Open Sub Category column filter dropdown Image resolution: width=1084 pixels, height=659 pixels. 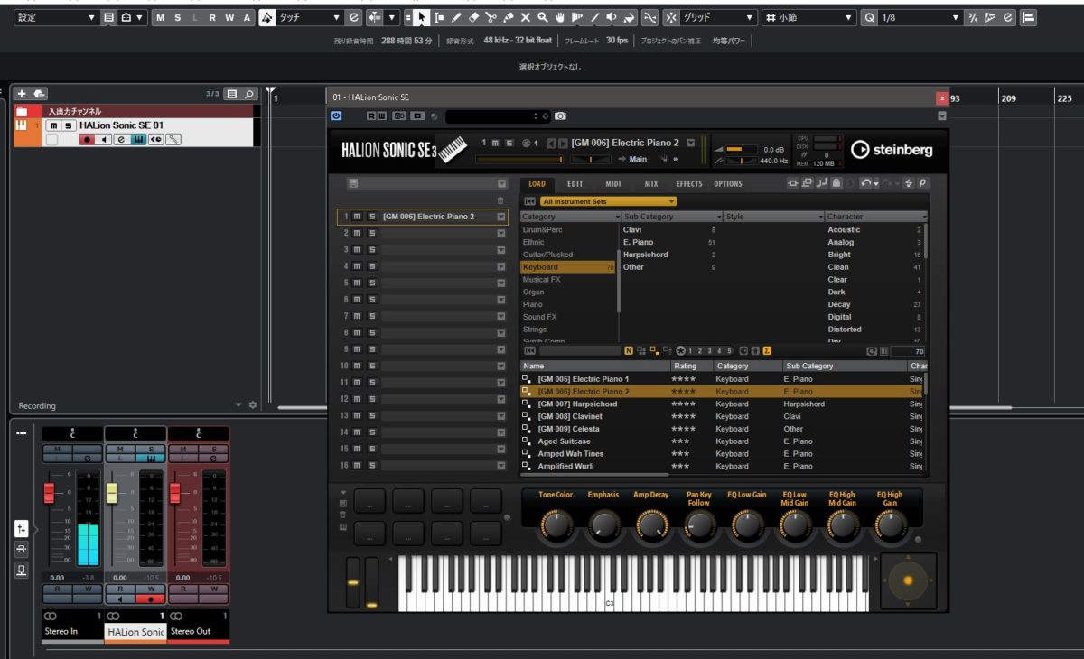(719, 217)
